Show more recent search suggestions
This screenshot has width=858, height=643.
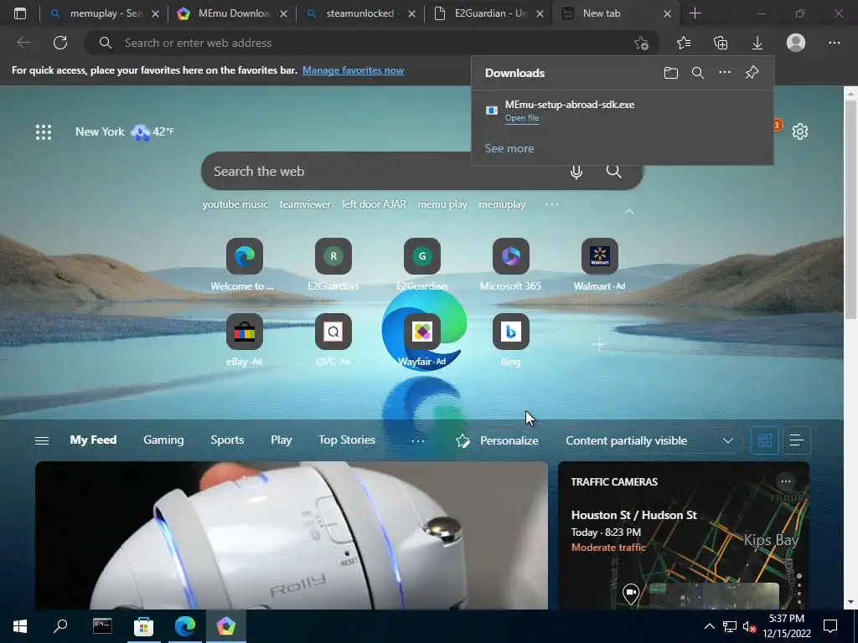552,204
